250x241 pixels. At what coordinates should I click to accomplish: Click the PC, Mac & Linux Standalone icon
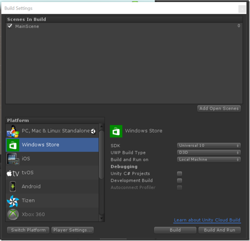pos(13,131)
